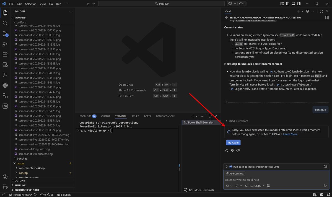The height and width of the screenshot is (197, 332).
Task: Focus the IronRDP search box
Action: 161,4
